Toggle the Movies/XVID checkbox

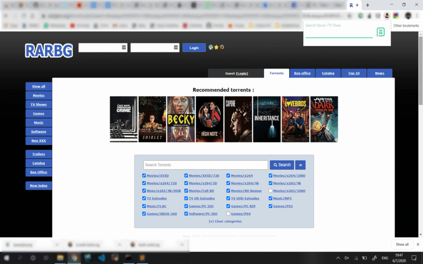[144, 175]
